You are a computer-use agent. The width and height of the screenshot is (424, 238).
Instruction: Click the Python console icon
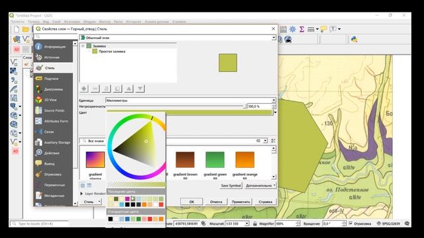coord(354,40)
